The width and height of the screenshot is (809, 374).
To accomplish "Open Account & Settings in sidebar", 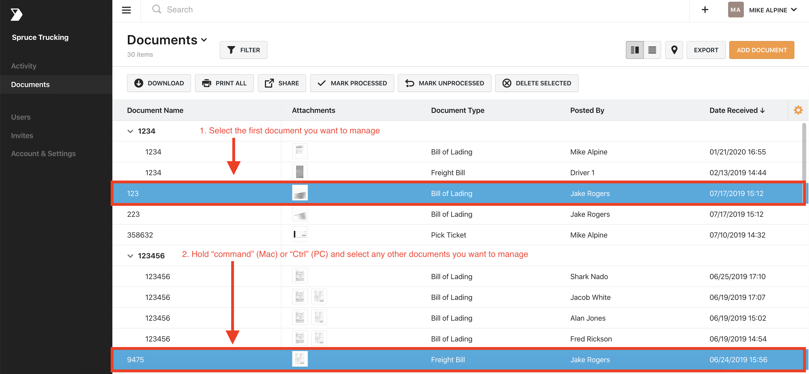I will [x=43, y=154].
